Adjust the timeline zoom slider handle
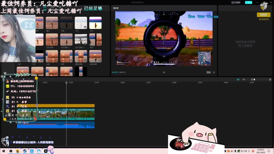274x154 pixels. click(x=255, y=79)
